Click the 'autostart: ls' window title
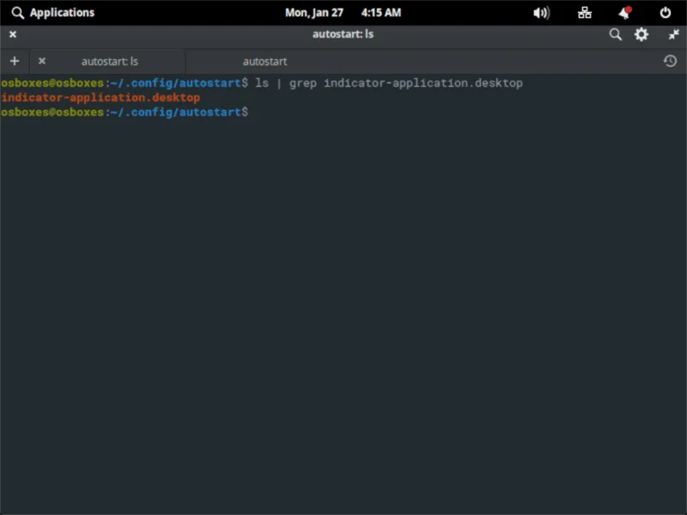 pos(343,34)
